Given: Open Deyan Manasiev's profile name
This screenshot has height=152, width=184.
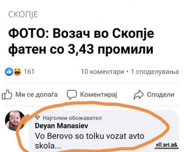Looking at the screenshot, I should click(x=61, y=126).
